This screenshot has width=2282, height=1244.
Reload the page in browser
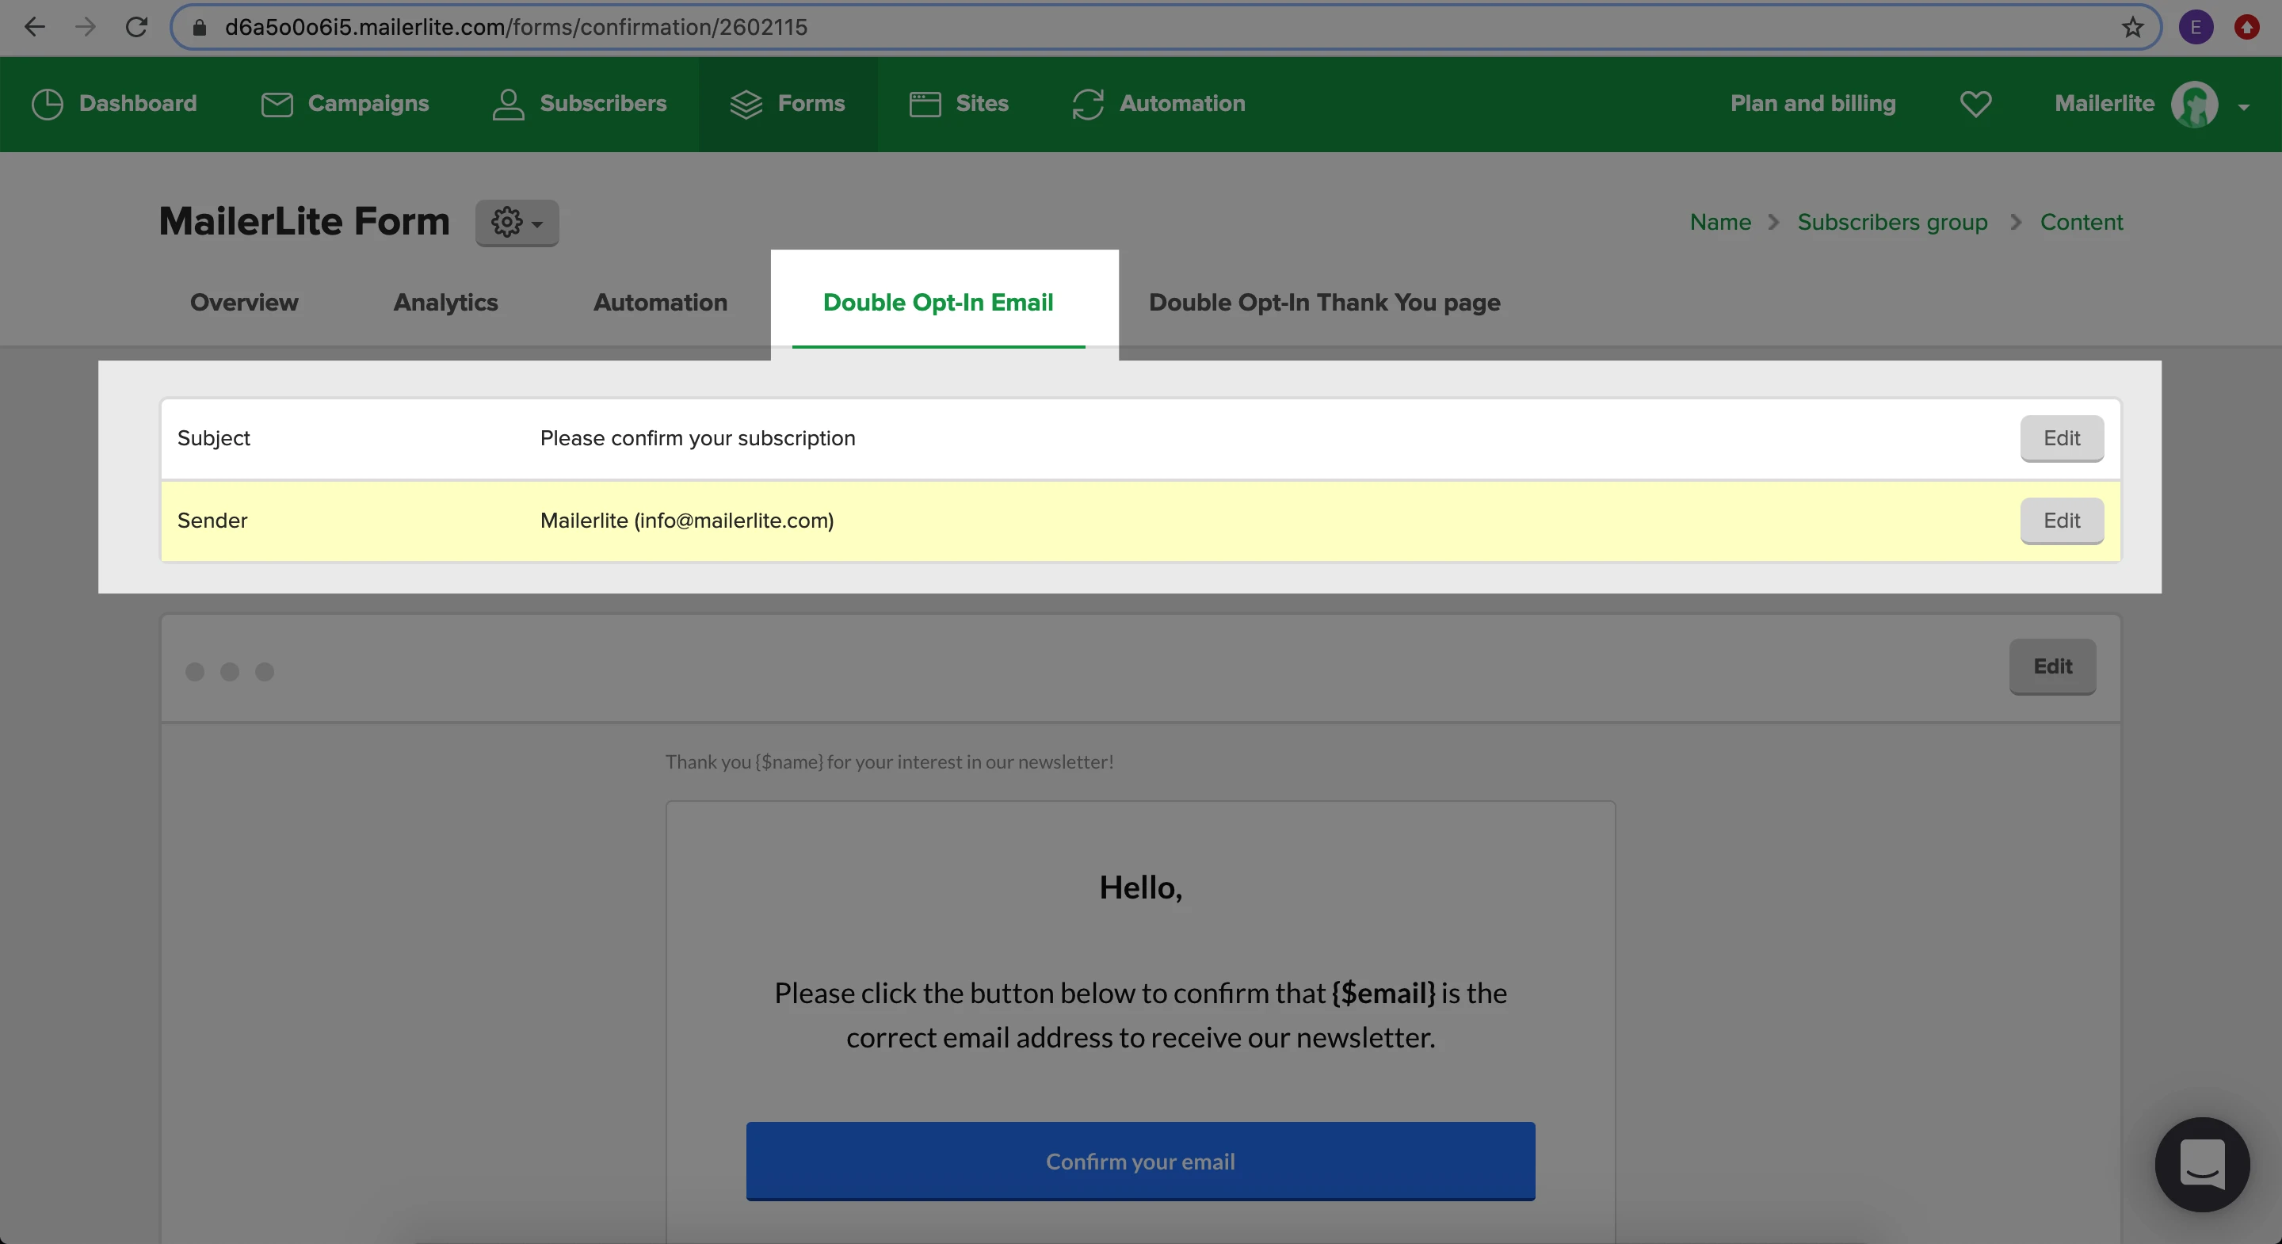pyautogui.click(x=136, y=28)
